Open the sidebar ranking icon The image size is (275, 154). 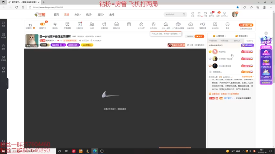pos(3,35)
